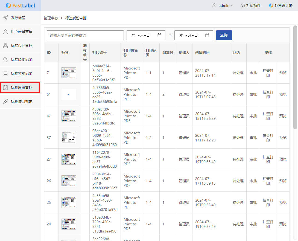Click 审批 for record ID 71
The image size is (298, 241).
[253, 73]
